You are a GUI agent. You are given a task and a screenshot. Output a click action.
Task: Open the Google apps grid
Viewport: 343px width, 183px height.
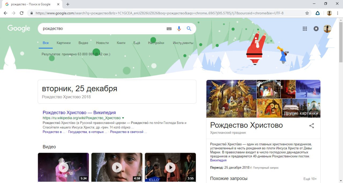pos(305,29)
